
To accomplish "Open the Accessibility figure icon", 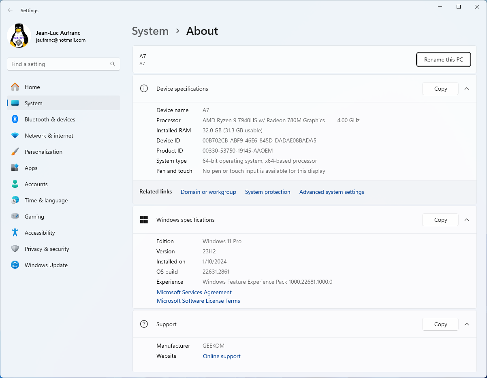I will pos(15,233).
